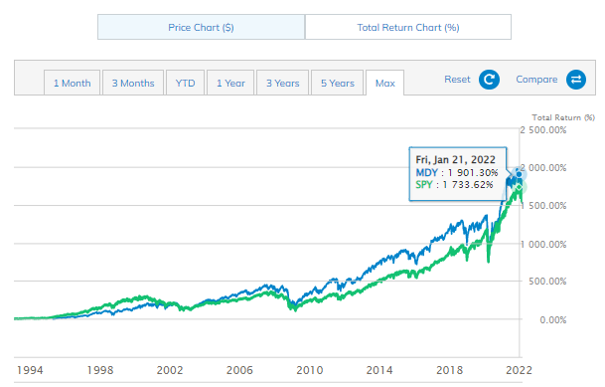
Task: Click the 2022 x-axis label
Action: pos(519,370)
